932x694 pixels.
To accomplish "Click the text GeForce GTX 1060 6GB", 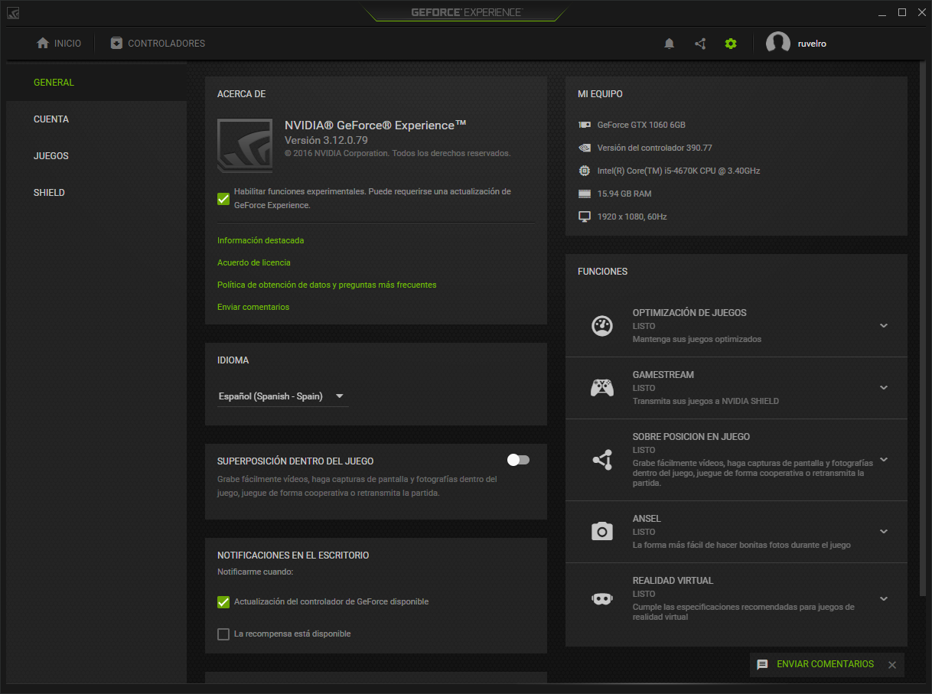I will (641, 125).
